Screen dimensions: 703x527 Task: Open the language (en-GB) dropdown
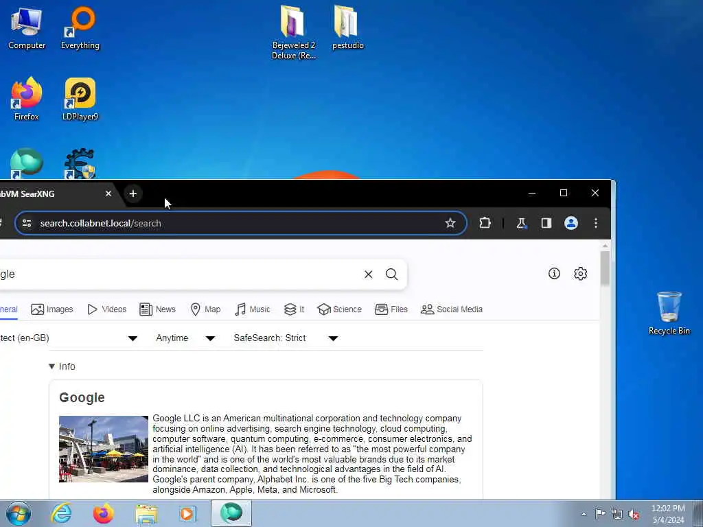(x=68, y=338)
